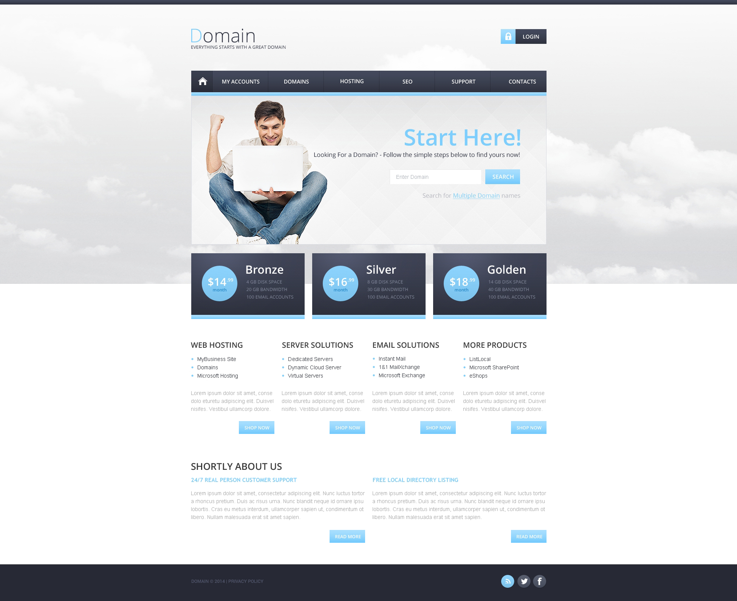Select the HOSTING tab in navigation

tap(351, 81)
